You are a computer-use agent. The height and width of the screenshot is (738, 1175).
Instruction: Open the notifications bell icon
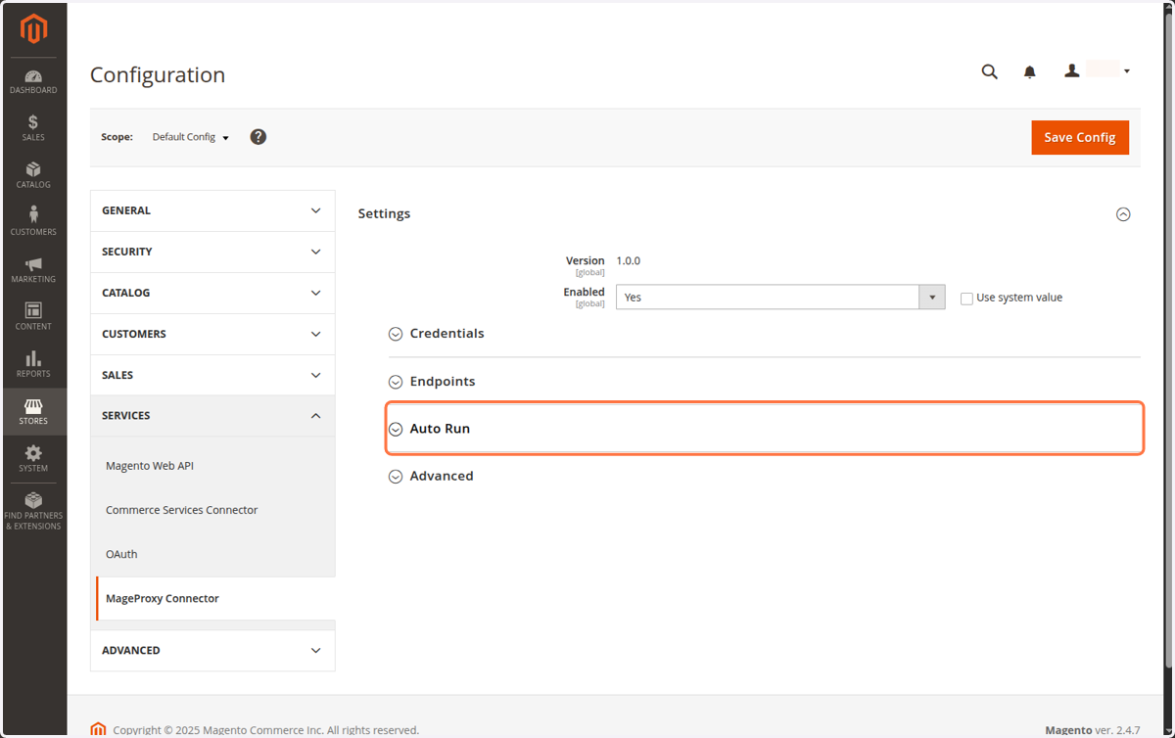pyautogui.click(x=1030, y=71)
